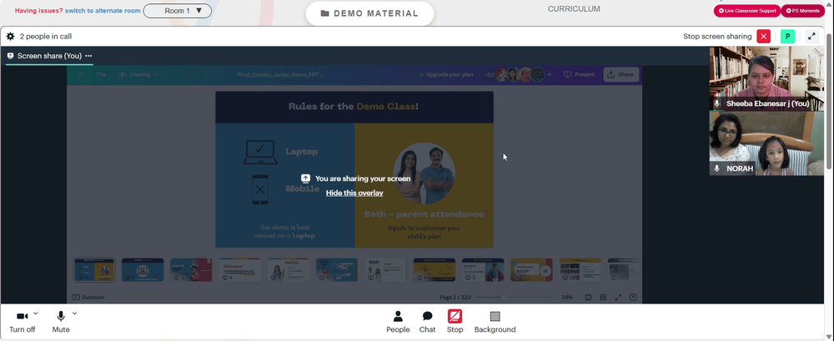Screen dimensions: 834x341
Task: Click the screen share monitor icon
Action: coord(10,56)
